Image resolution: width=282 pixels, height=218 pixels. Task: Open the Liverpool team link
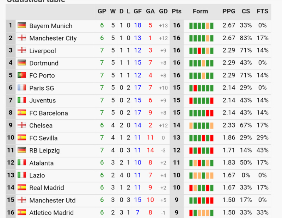coord(43,51)
